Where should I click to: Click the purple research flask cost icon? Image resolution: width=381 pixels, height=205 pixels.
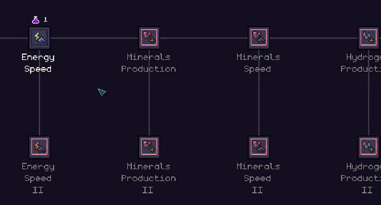36,20
